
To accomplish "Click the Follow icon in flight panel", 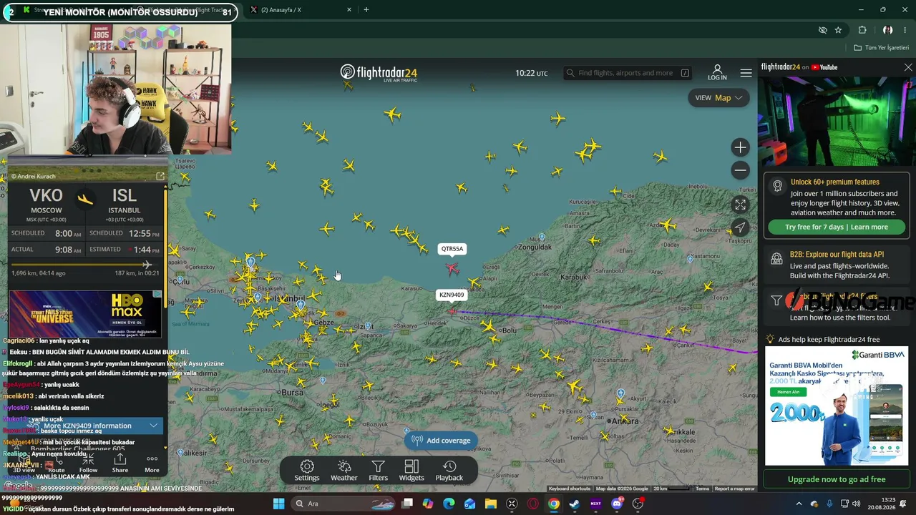I will point(88,463).
